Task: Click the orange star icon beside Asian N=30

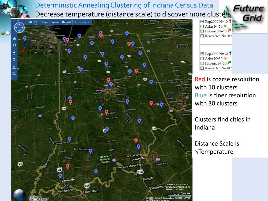Action: 225,58
